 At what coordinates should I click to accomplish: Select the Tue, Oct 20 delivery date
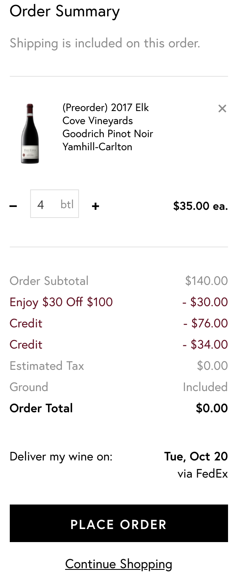coord(196,456)
